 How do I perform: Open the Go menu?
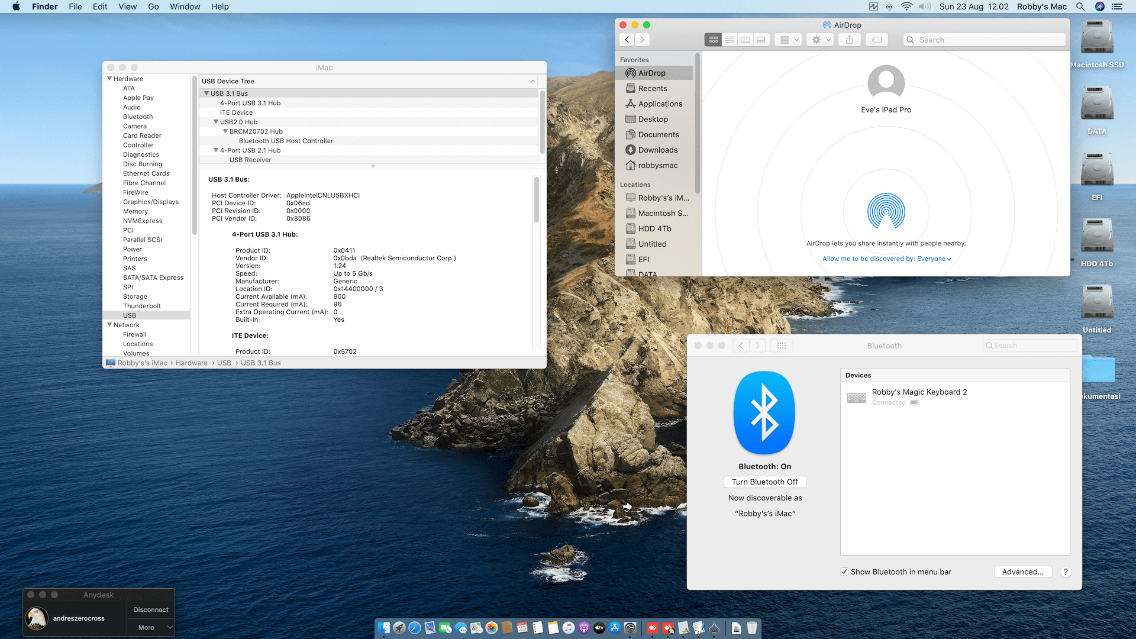(x=153, y=7)
